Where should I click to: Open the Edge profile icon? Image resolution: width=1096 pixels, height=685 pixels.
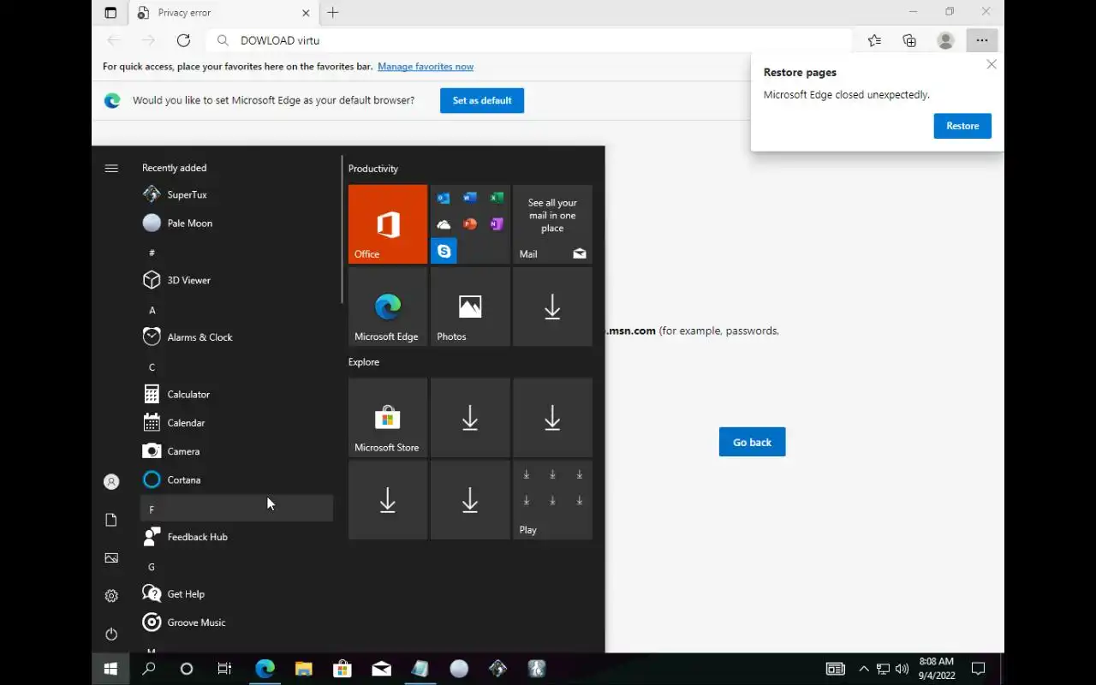click(x=945, y=40)
